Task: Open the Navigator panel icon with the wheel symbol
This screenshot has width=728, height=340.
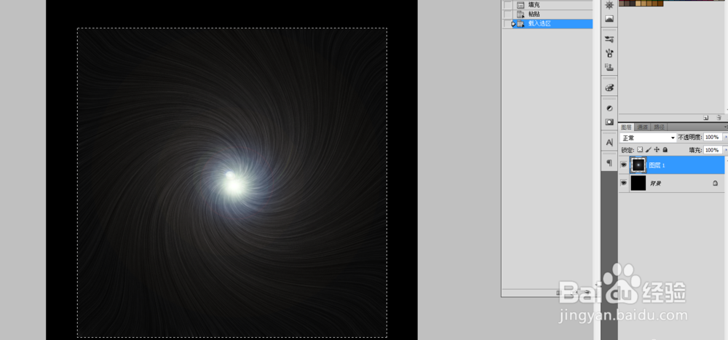Action: [x=609, y=5]
